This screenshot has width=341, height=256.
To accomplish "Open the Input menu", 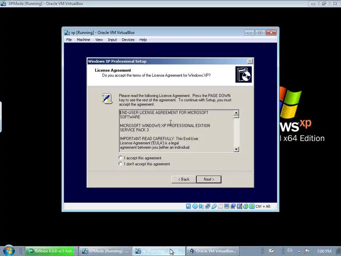I will pos(112,40).
